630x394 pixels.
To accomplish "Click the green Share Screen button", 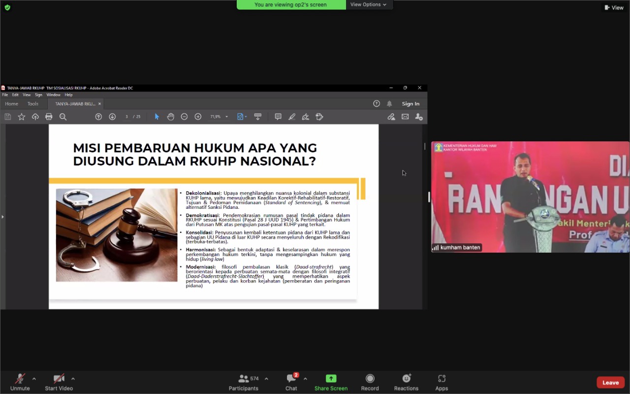I will click(331, 382).
